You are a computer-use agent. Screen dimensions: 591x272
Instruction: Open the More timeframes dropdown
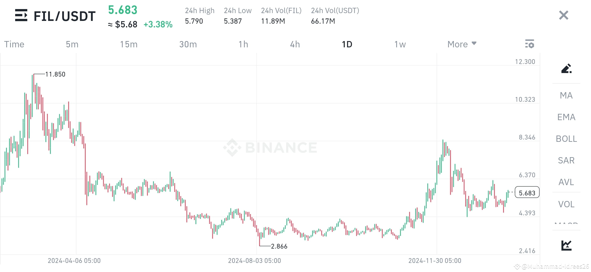coord(461,44)
